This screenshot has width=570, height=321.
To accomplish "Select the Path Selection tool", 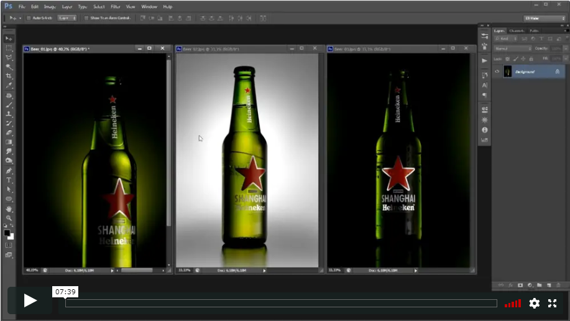I will [9, 190].
